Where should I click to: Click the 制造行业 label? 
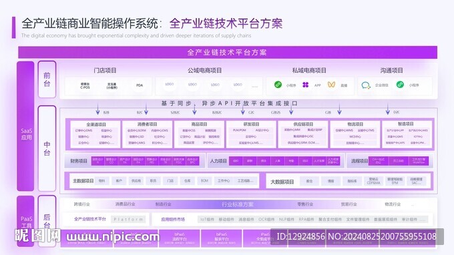164,204
